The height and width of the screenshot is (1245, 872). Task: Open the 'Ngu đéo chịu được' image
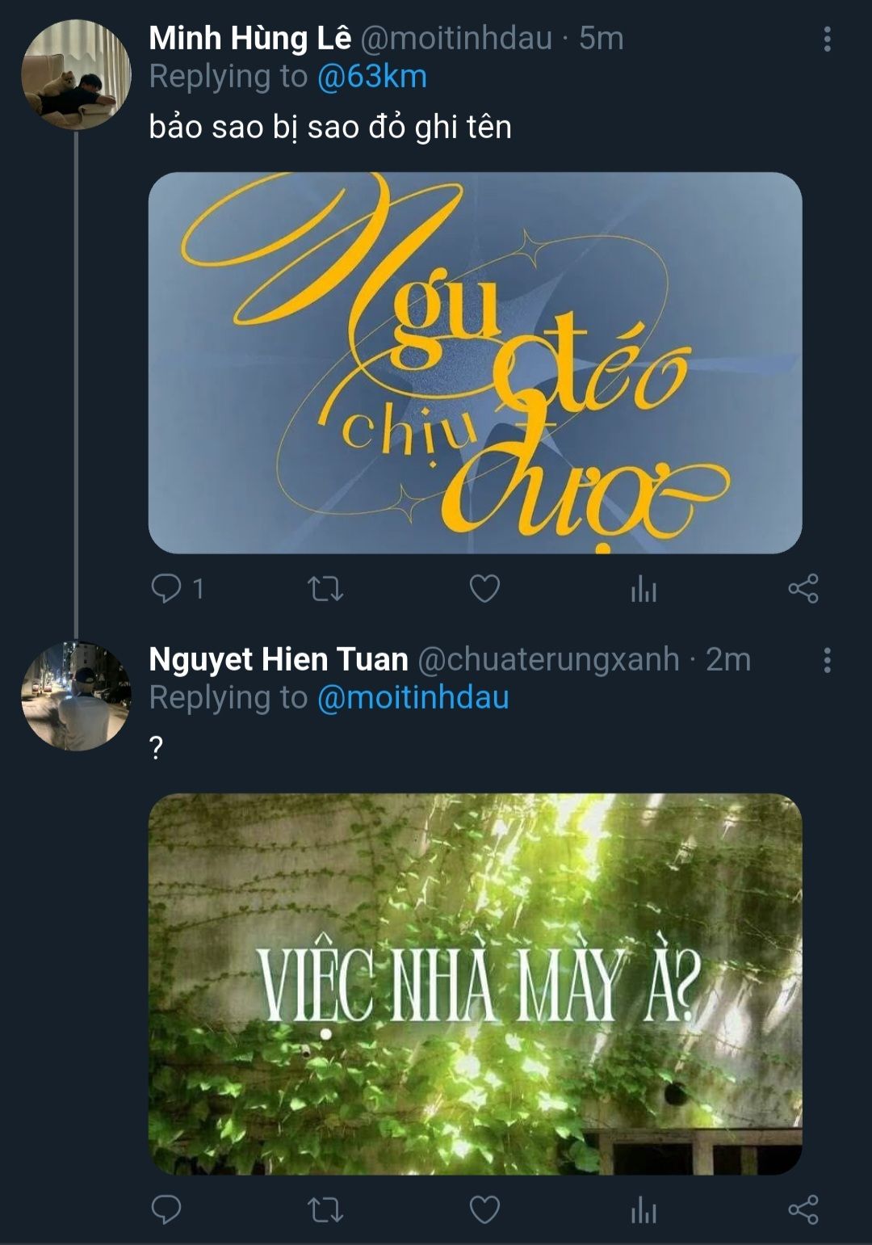475,363
